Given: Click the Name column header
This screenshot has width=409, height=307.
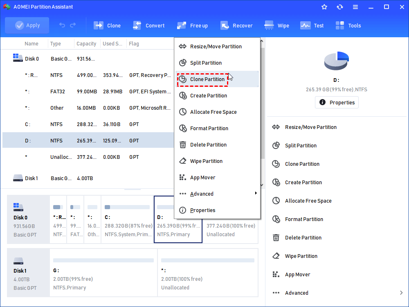Looking at the screenshot, I should 31,44.
